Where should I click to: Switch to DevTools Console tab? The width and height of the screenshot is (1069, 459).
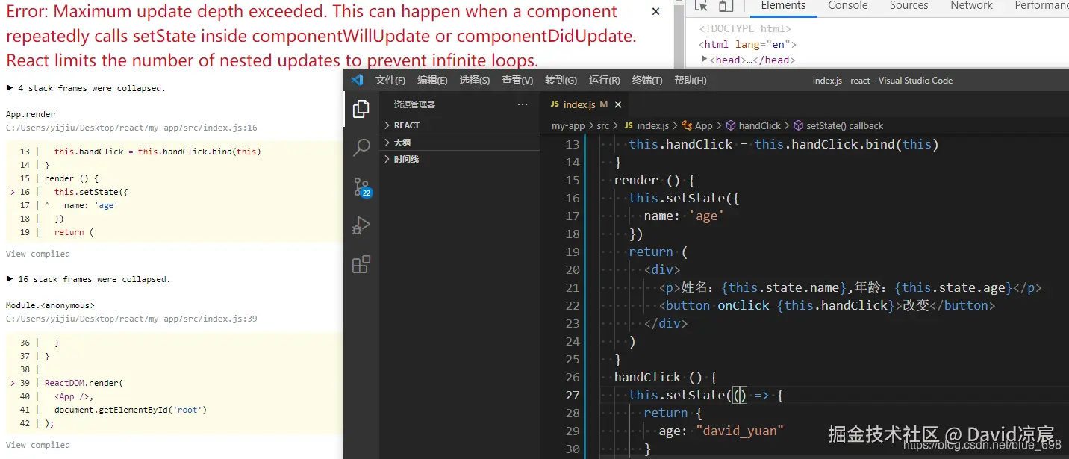pos(847,6)
